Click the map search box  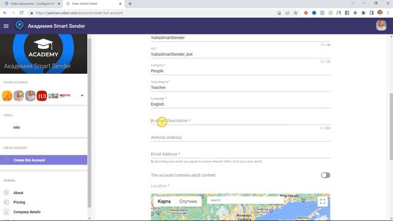pyautogui.click(x=246, y=200)
